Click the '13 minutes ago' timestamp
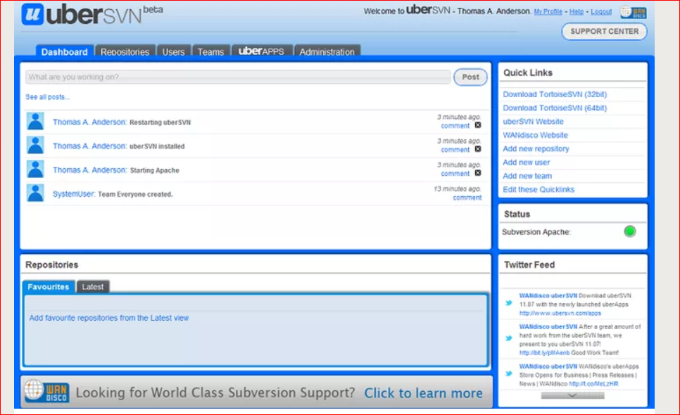The image size is (680, 415). pyautogui.click(x=458, y=189)
